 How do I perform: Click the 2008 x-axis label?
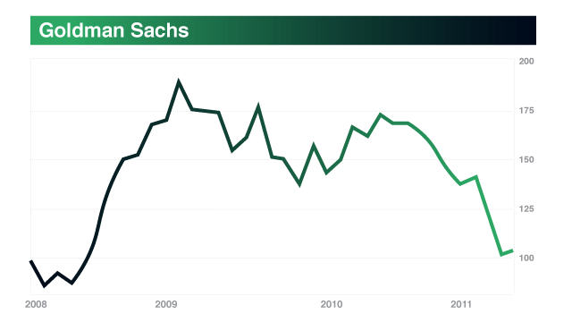pos(36,304)
